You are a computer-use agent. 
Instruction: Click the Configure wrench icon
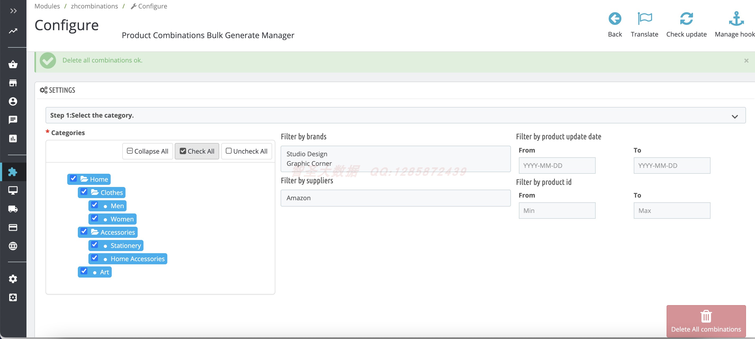(133, 6)
